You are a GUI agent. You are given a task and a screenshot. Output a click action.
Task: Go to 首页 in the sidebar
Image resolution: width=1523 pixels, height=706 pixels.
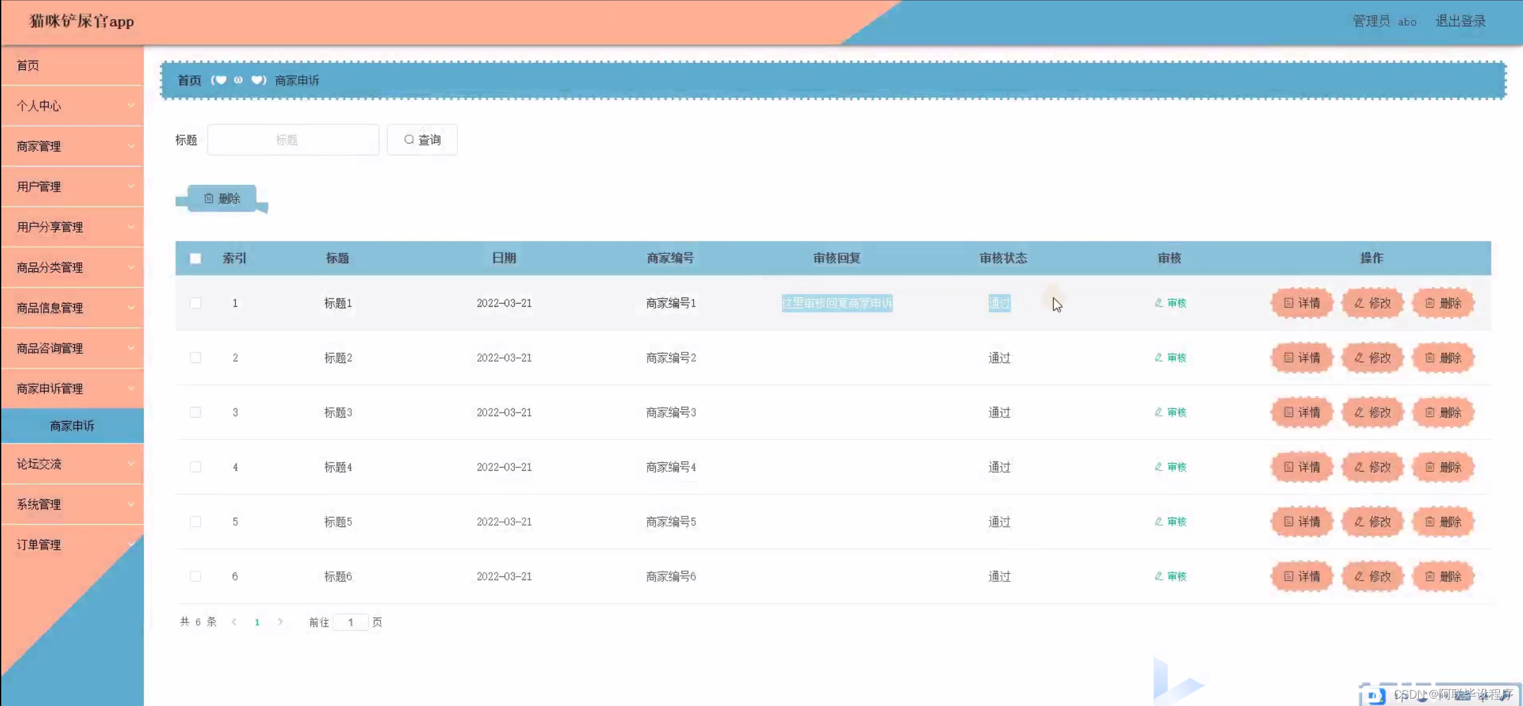[28, 65]
